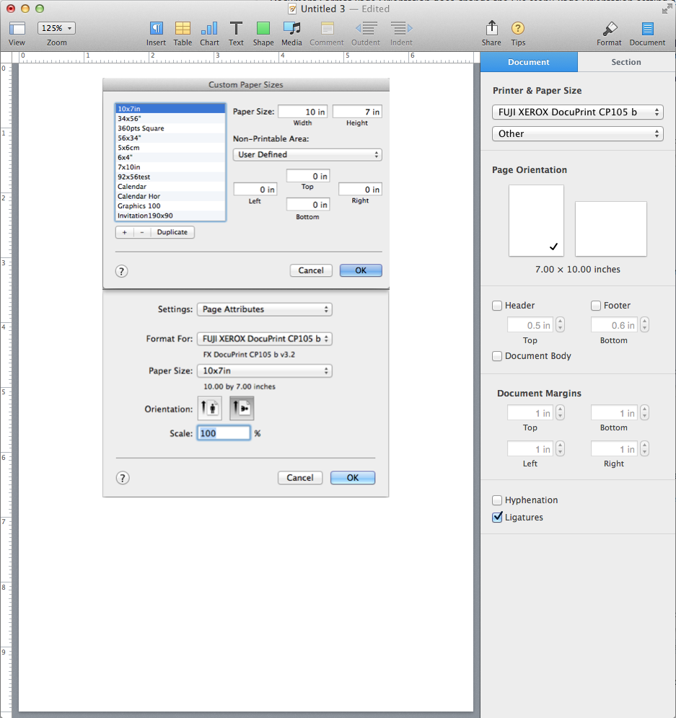Open the Share menu
Viewport: 676px width, 718px height.
point(491,28)
